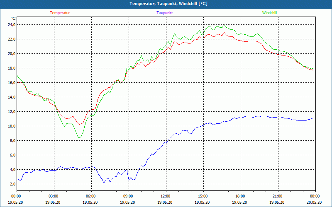
Task: Click the °C unit label
Action: 13,19
